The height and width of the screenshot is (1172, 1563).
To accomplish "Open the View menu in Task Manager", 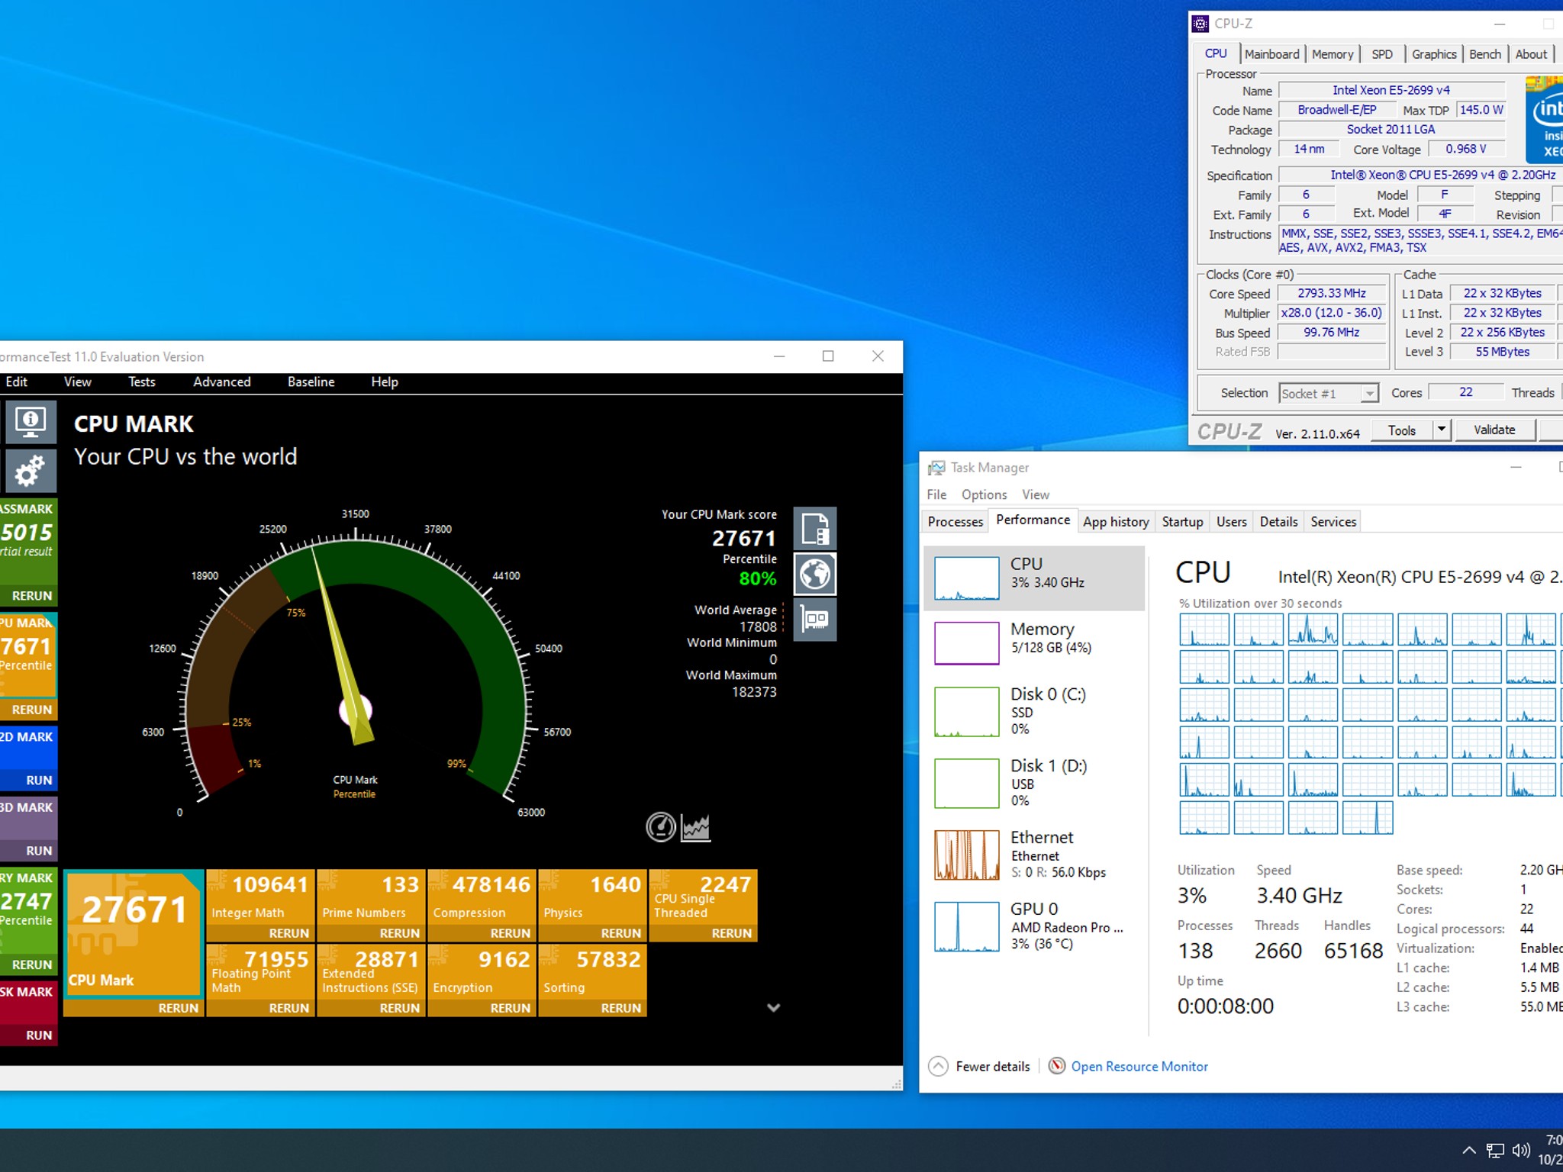I will (1036, 494).
